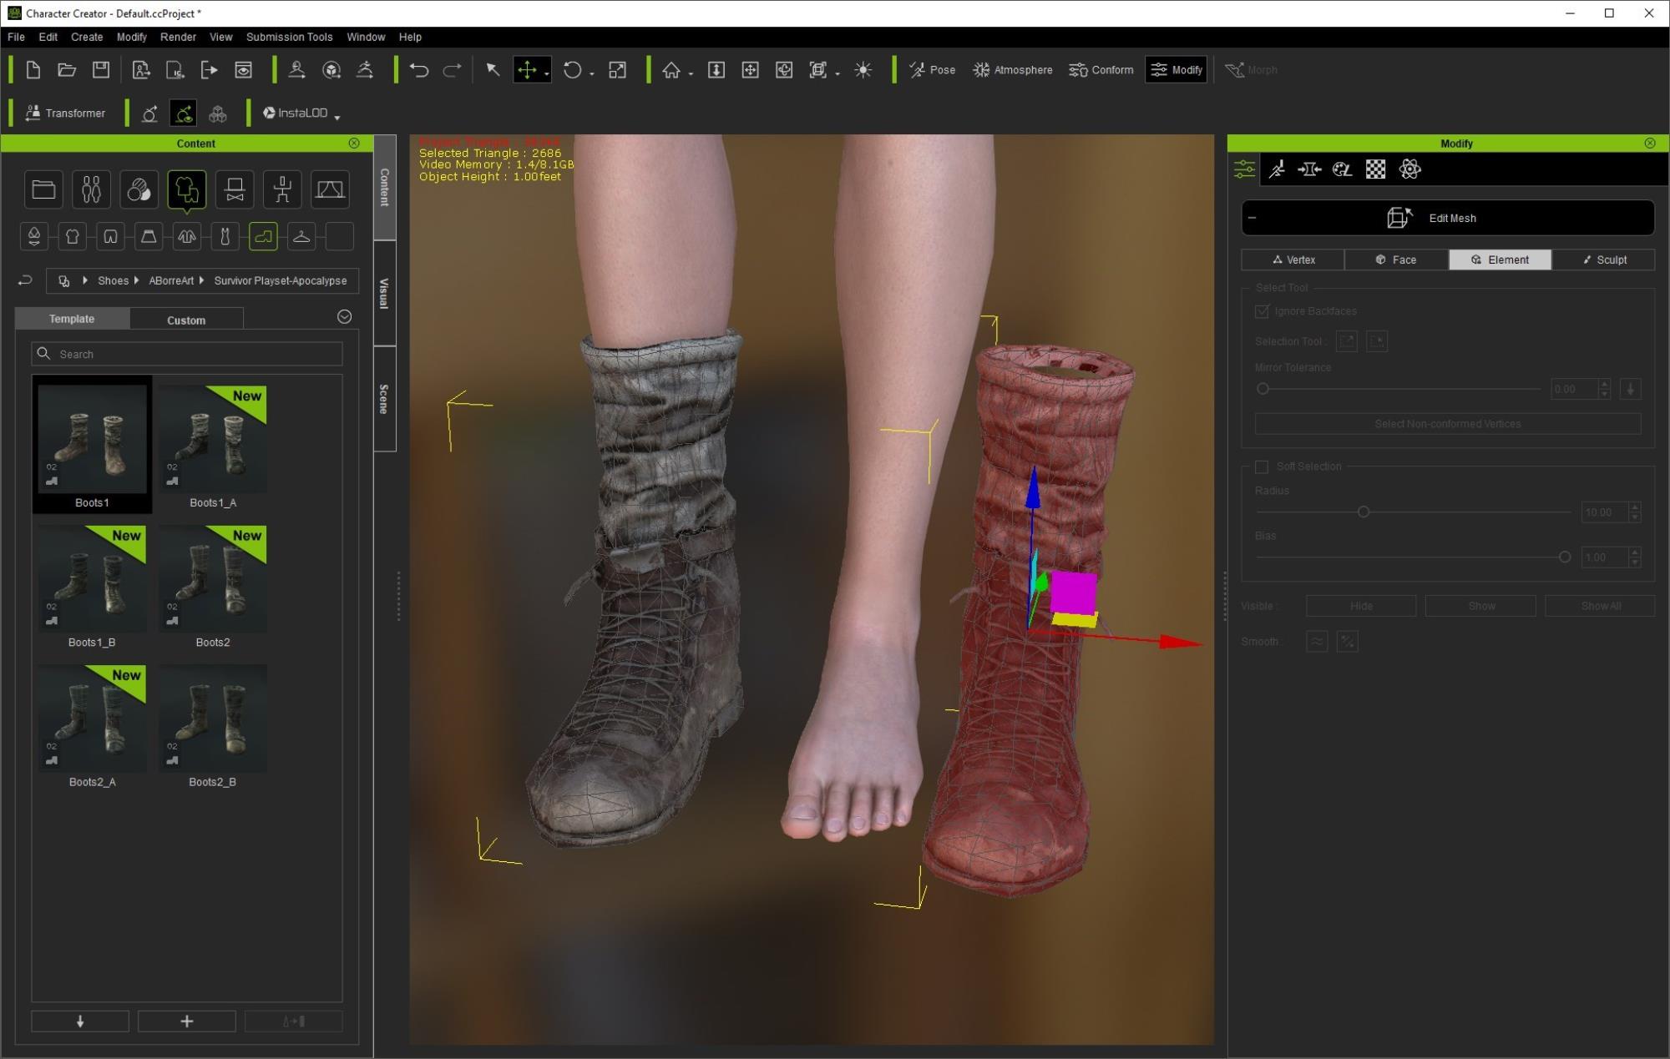Image resolution: width=1670 pixels, height=1059 pixels.
Task: Open the Render menu
Action: point(178,37)
